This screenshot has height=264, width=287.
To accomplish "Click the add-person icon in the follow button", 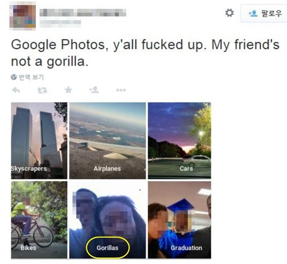I will pos(253,14).
